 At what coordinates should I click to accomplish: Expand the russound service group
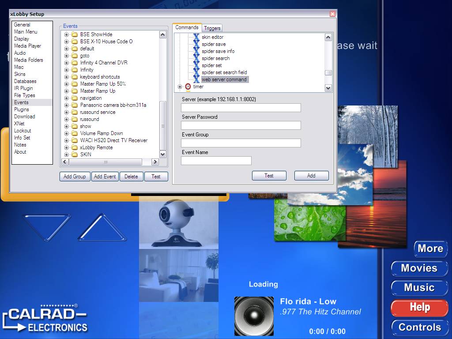(x=66, y=112)
